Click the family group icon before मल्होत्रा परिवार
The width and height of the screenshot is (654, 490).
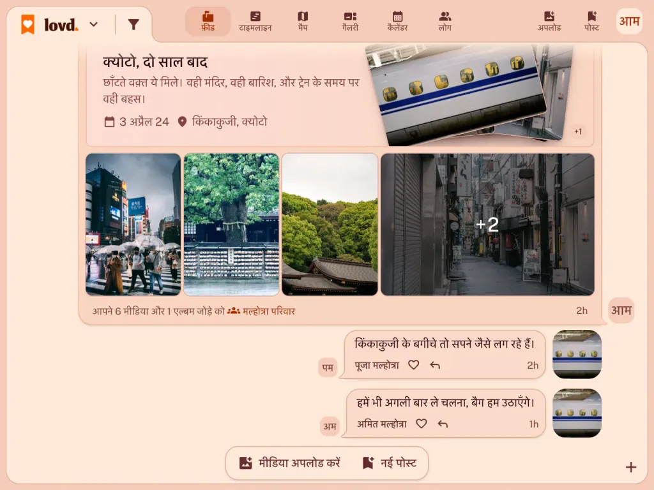tap(234, 311)
